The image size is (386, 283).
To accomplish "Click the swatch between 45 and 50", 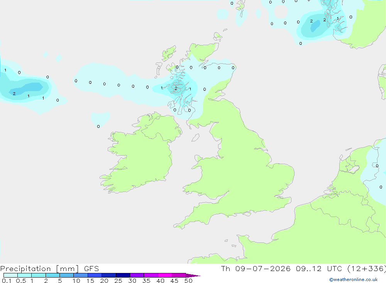I will pos(179,275).
